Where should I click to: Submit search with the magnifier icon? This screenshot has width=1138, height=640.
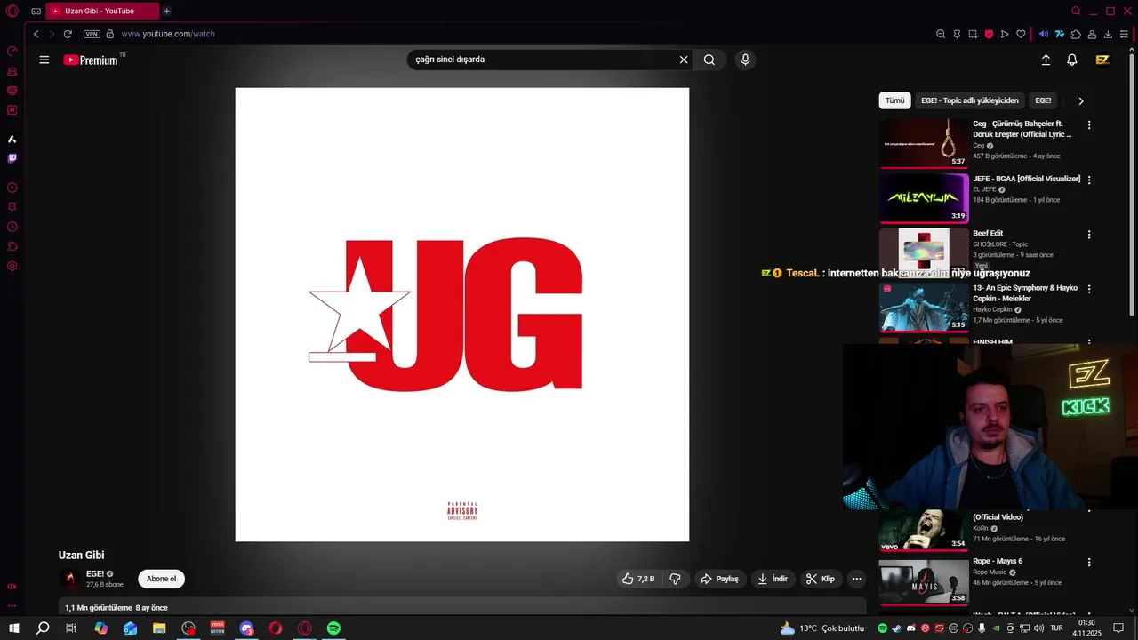pos(709,60)
